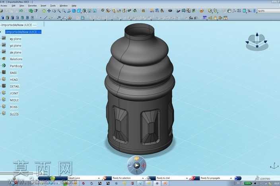
Task: Select the Pan view tool
Action: [49, 11]
